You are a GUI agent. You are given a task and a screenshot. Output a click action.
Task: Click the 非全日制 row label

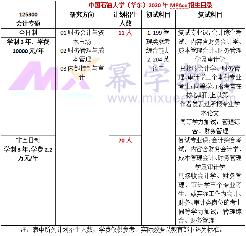[x=28, y=140]
